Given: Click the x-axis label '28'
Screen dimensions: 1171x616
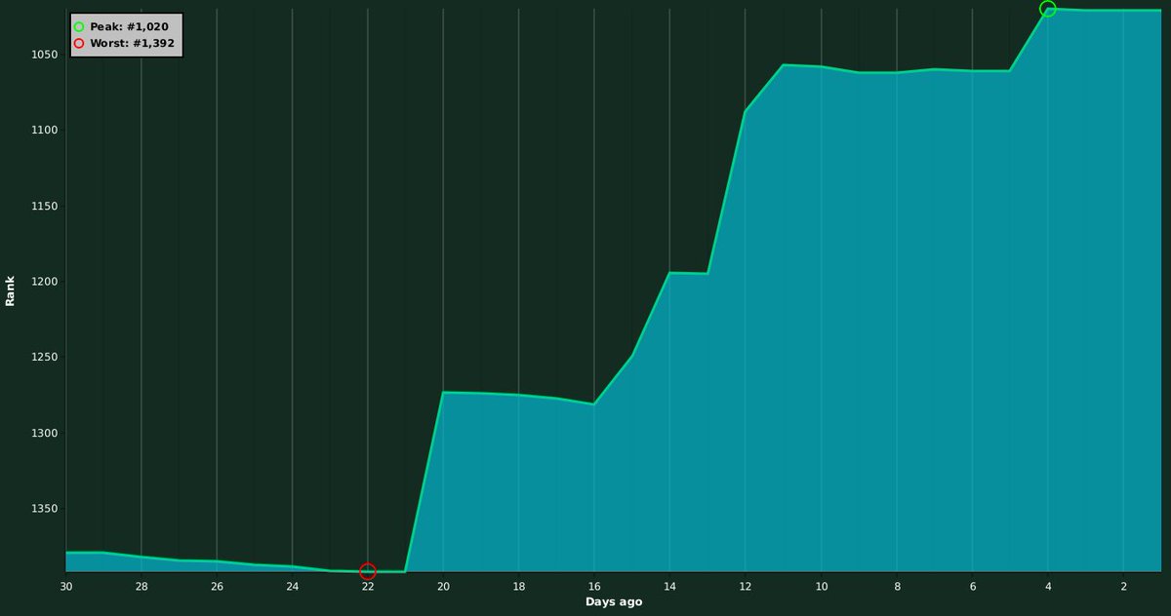Looking at the screenshot, I should pos(141,587).
